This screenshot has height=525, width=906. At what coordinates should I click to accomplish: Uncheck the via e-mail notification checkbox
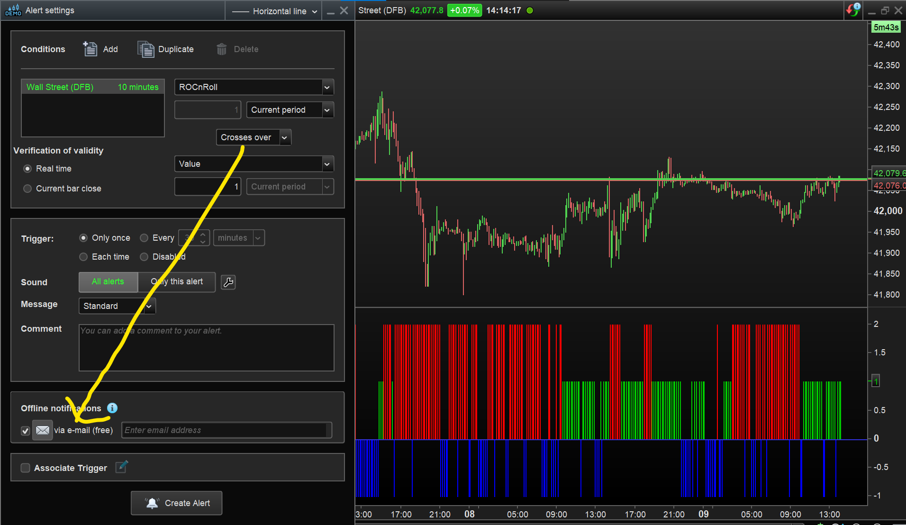[x=26, y=431]
